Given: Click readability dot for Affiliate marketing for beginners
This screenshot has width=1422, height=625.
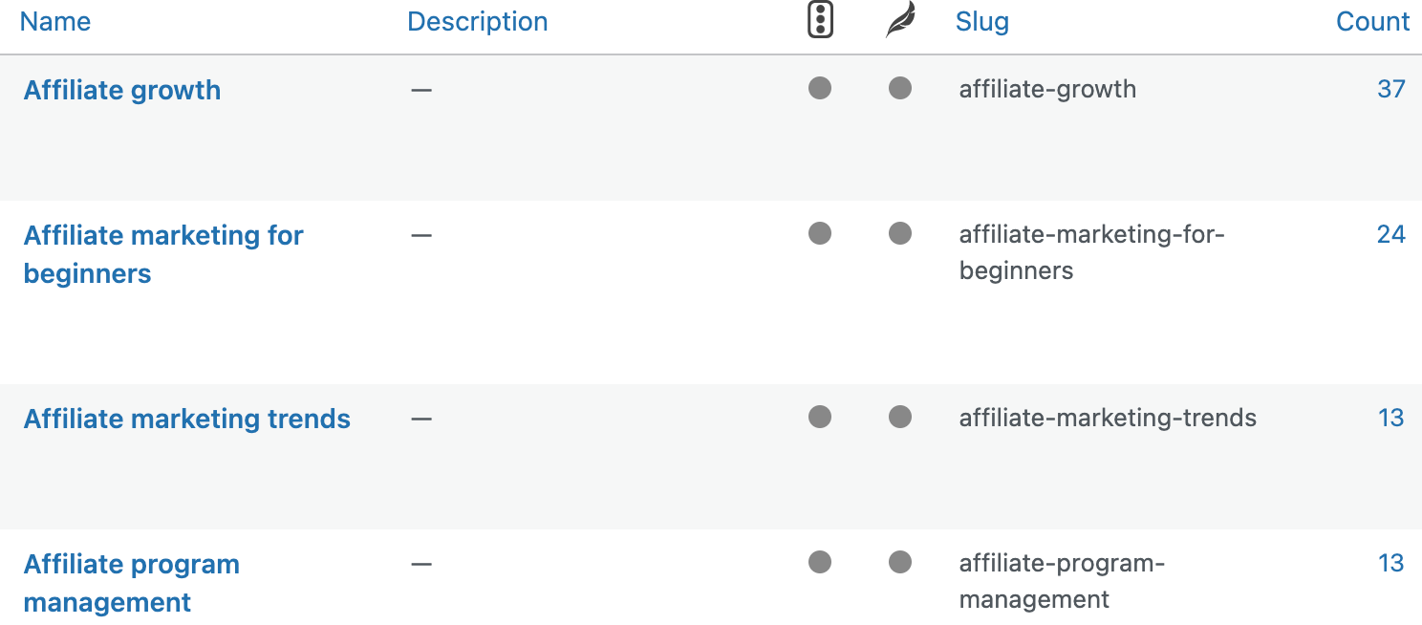Looking at the screenshot, I should click(900, 234).
